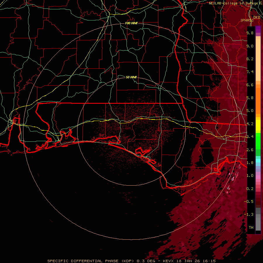Click the 50 NMI range ring label
263x263 pixels.
pyautogui.click(x=131, y=77)
